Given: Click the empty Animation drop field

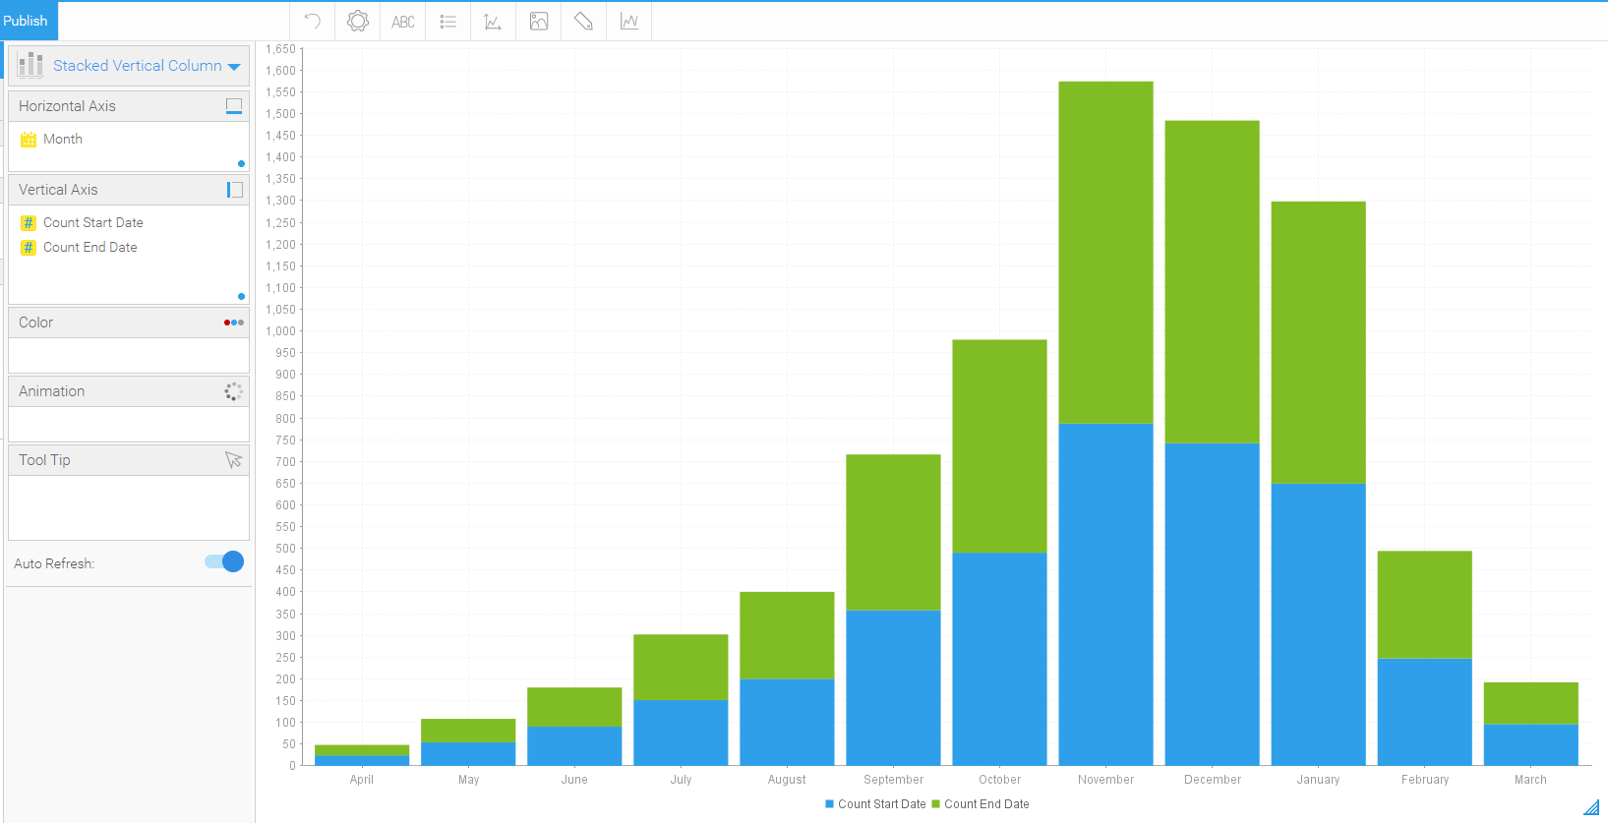Looking at the screenshot, I should (x=129, y=424).
